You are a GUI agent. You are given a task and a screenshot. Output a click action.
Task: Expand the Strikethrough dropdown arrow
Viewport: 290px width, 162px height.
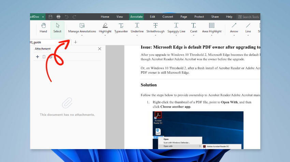tap(155, 35)
